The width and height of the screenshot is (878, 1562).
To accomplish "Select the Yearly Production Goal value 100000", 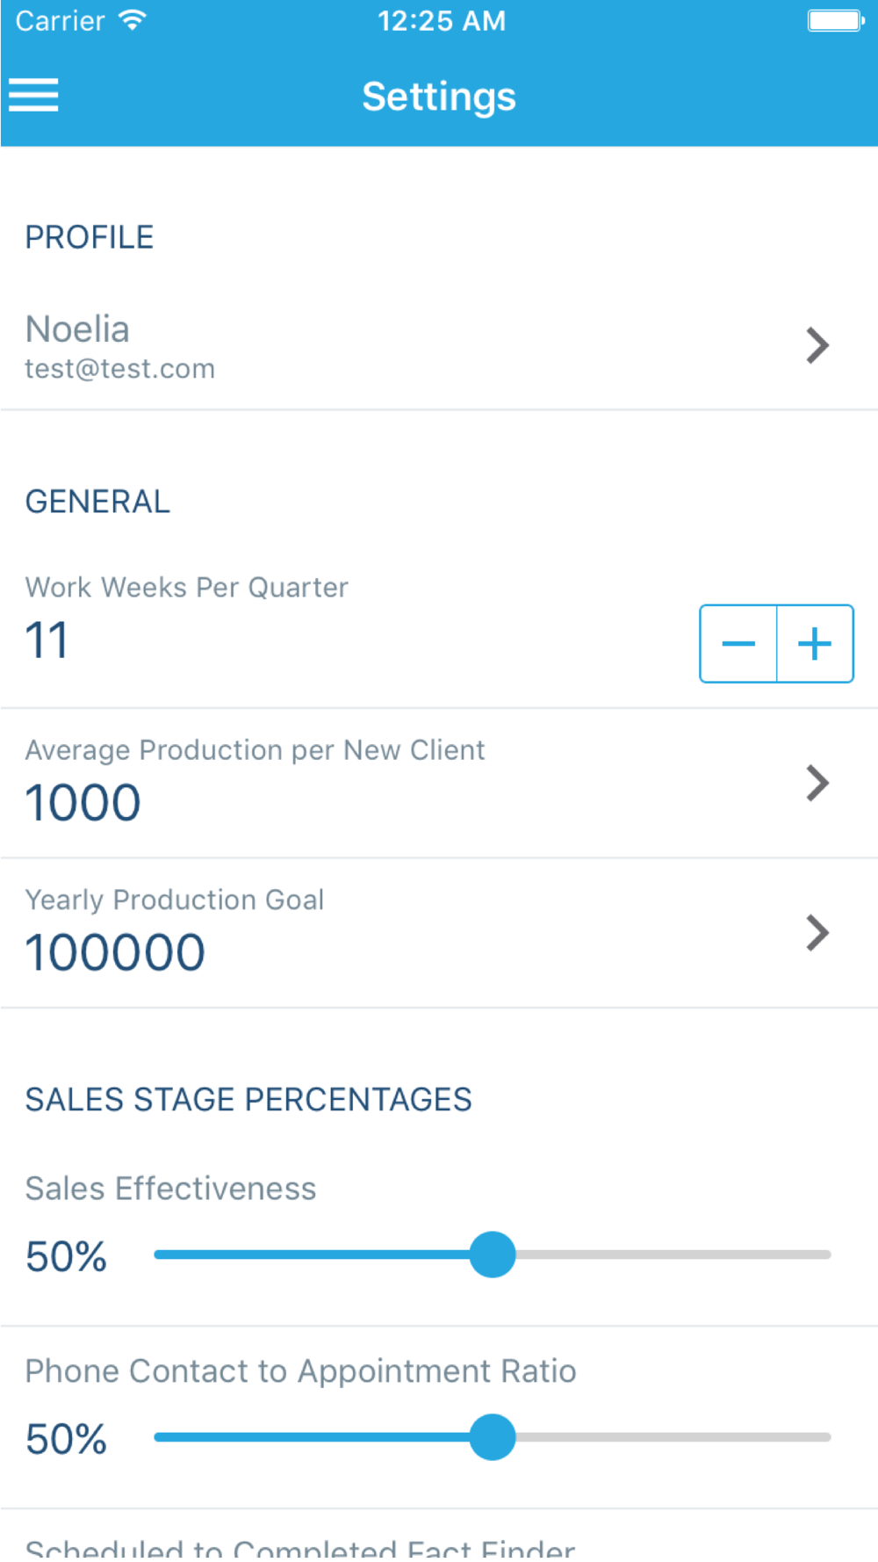I will pos(115,953).
